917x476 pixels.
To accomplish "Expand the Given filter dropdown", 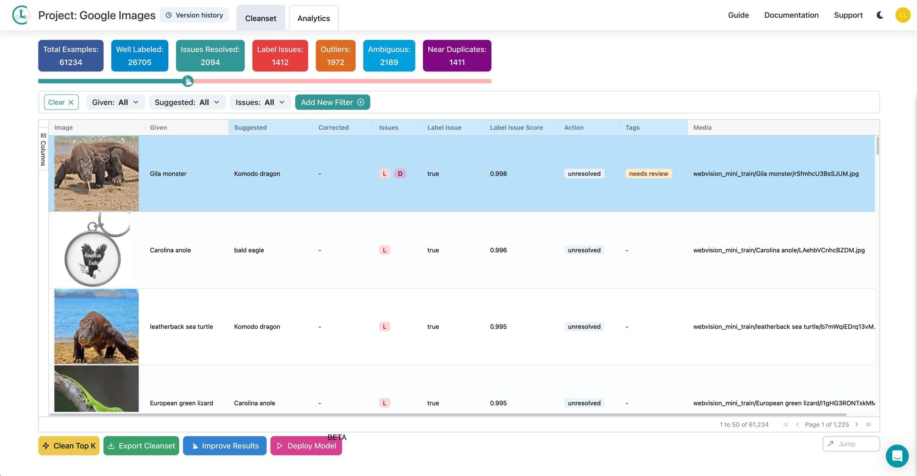I will [115, 102].
